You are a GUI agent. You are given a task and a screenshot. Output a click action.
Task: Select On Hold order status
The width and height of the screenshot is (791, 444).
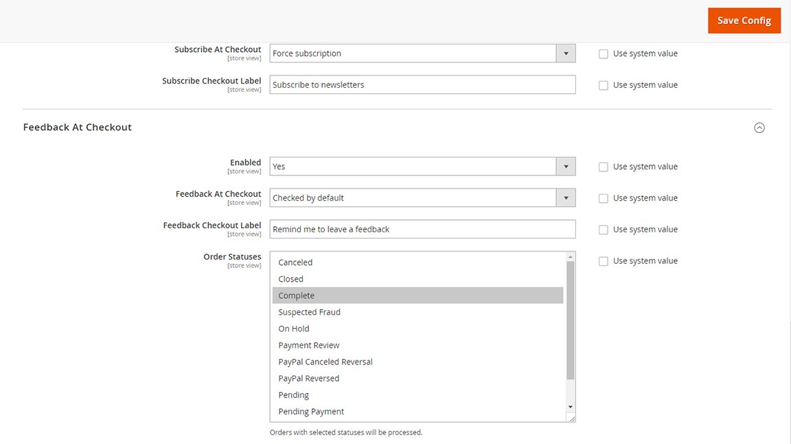417,329
